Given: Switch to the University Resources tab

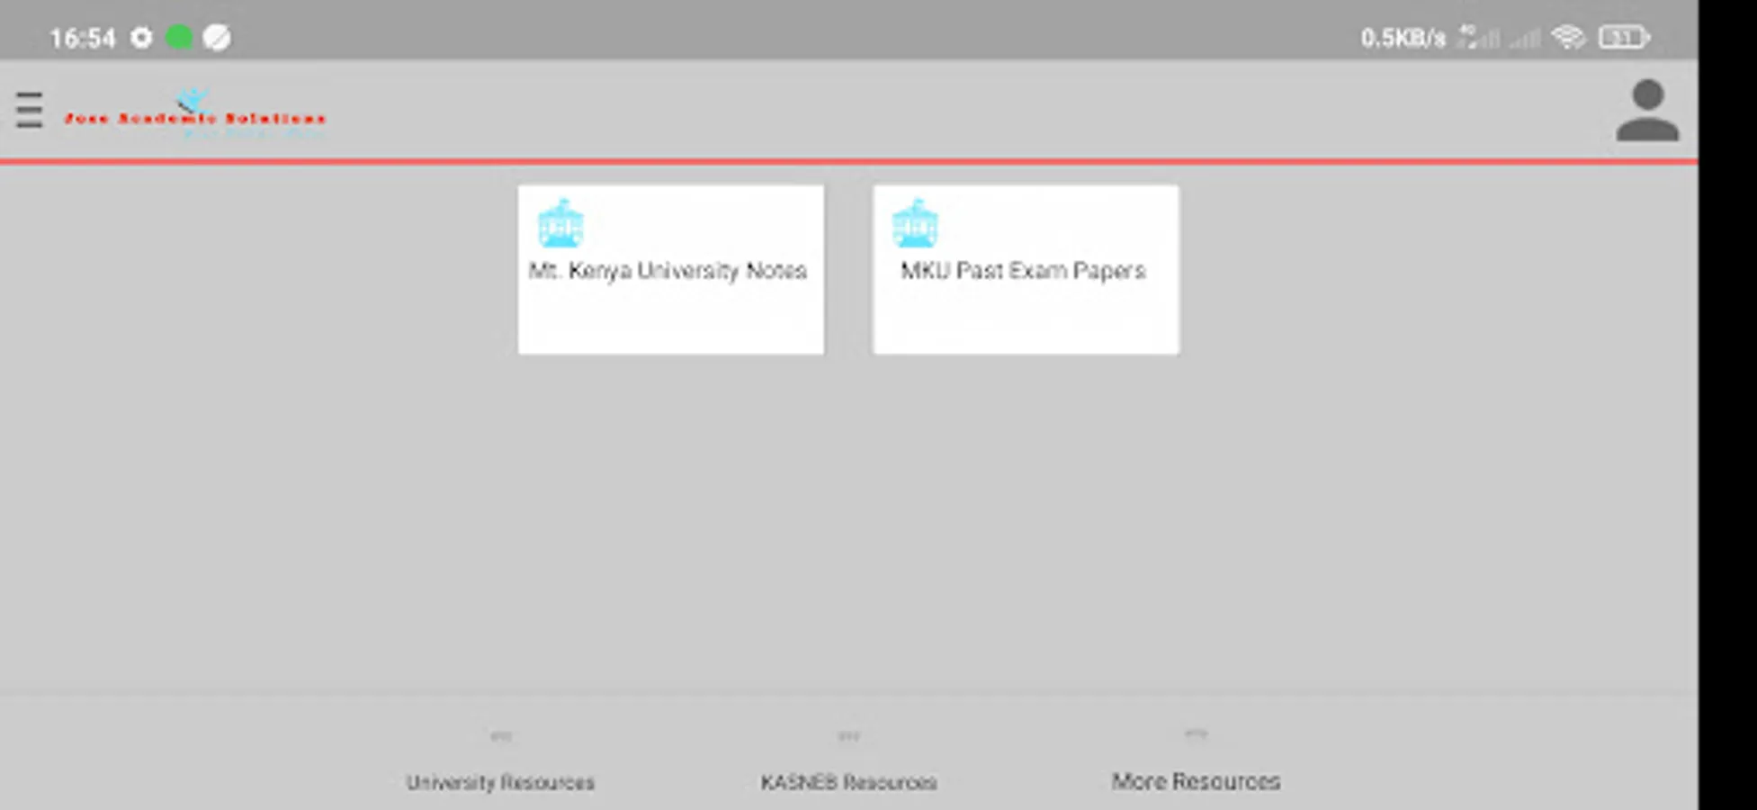Looking at the screenshot, I should (500, 761).
